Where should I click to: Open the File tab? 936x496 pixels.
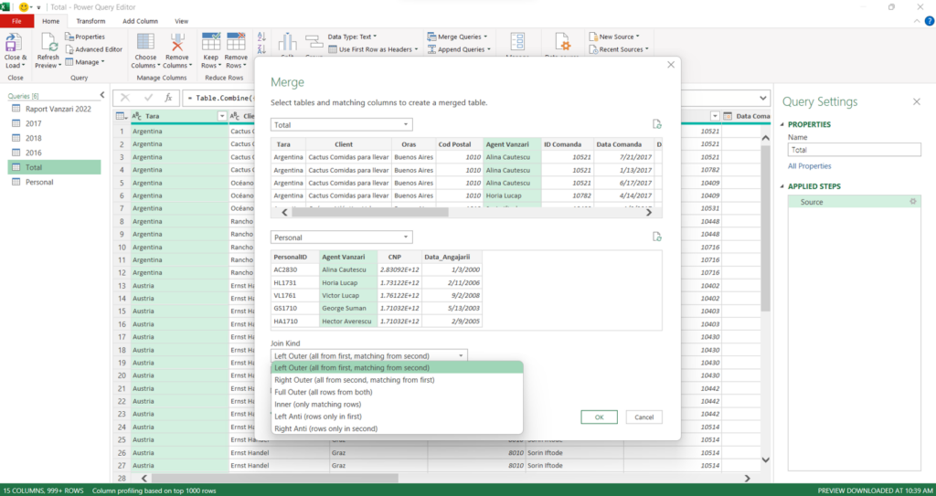[x=16, y=21]
